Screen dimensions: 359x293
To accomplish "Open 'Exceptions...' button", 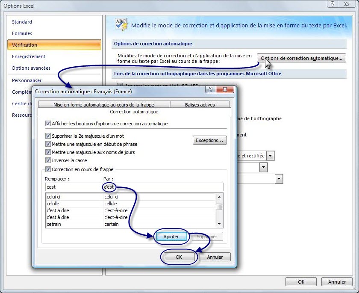I will tap(209, 140).
